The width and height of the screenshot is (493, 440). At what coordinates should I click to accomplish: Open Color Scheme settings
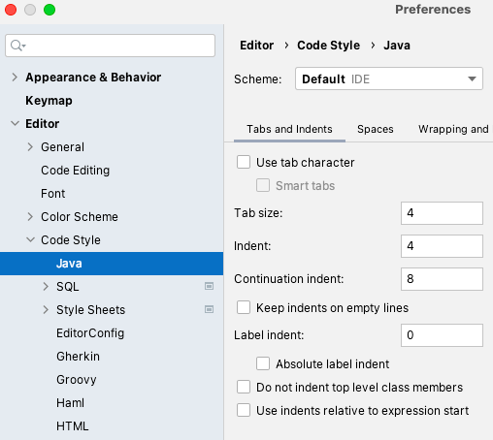tap(80, 217)
